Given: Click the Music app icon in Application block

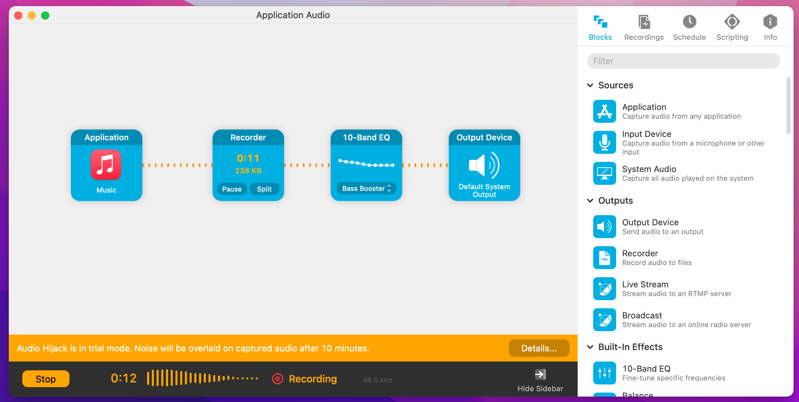Looking at the screenshot, I should tap(106, 165).
